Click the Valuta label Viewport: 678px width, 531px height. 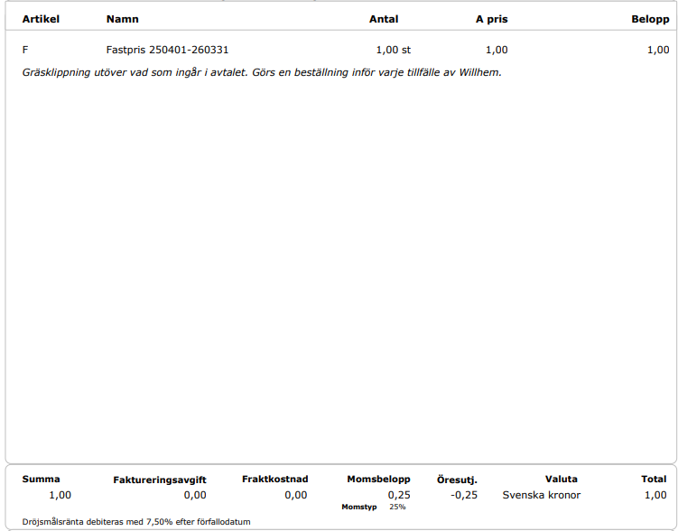coord(562,480)
